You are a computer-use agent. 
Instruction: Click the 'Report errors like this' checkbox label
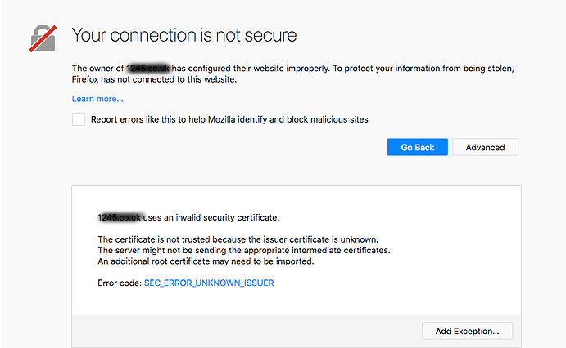[x=229, y=119]
